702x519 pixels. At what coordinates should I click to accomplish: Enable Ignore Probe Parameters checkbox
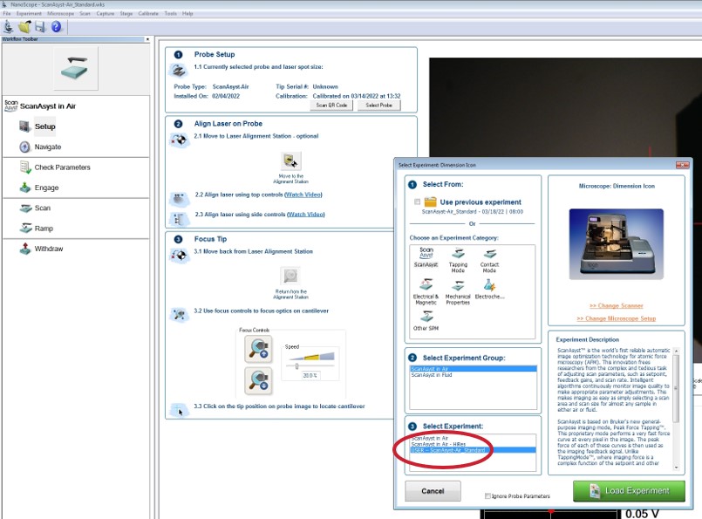click(x=487, y=496)
